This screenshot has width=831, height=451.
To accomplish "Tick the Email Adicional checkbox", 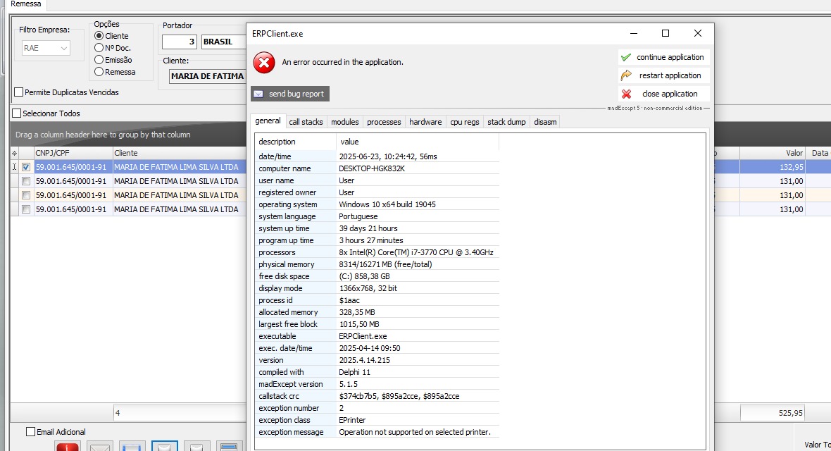I will click(x=30, y=432).
